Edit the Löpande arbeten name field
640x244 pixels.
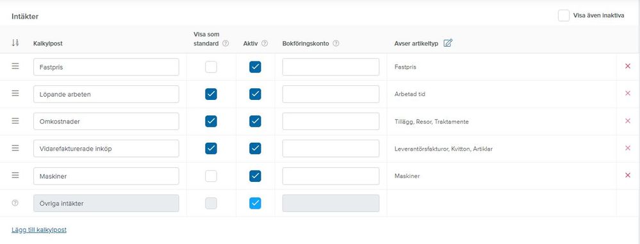[x=106, y=94]
